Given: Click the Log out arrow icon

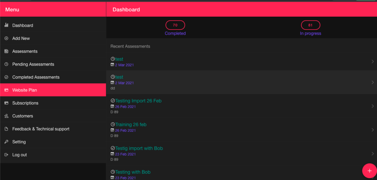Looking at the screenshot, I should point(7,155).
